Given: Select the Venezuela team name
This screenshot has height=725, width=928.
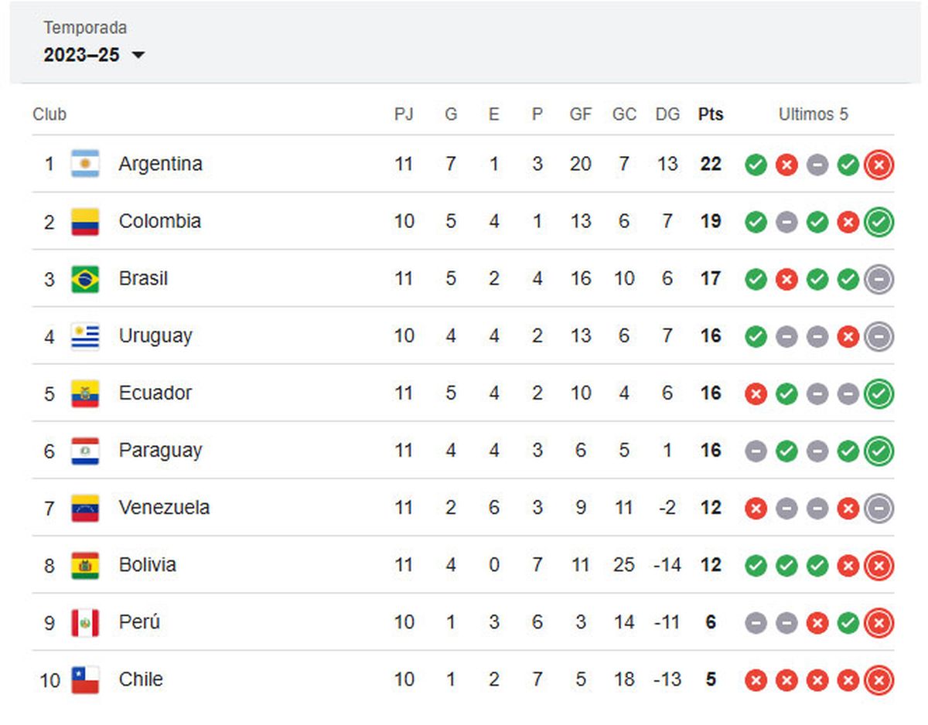Looking at the screenshot, I should point(164,508).
